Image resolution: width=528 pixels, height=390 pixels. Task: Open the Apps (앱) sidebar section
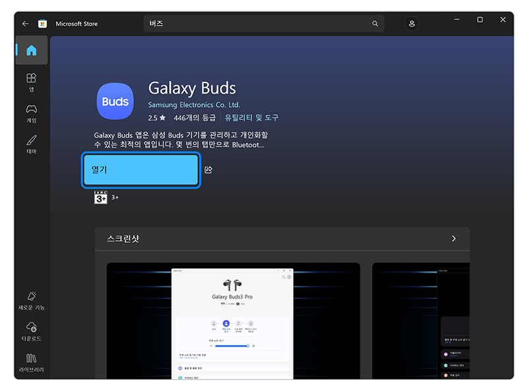click(x=31, y=82)
